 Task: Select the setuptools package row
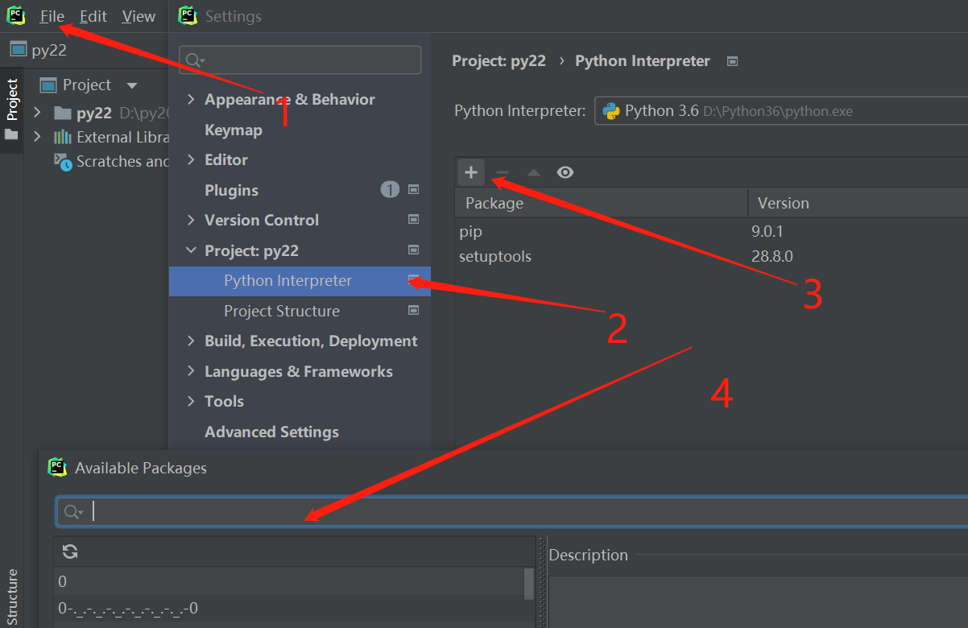click(x=711, y=257)
